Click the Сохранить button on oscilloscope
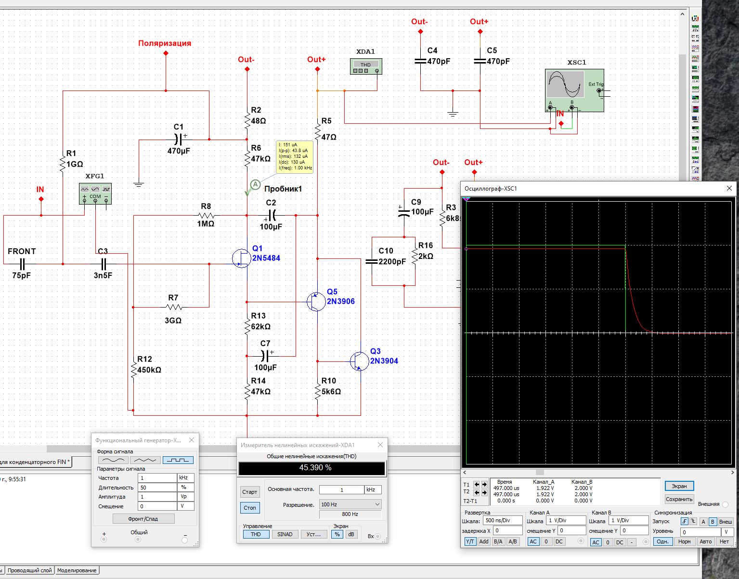 click(x=679, y=499)
